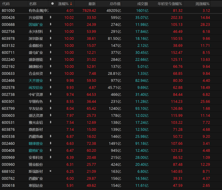The width and height of the screenshot is (222, 190).
Task: Open the 国城矿业 stock link
Action: 36,24
